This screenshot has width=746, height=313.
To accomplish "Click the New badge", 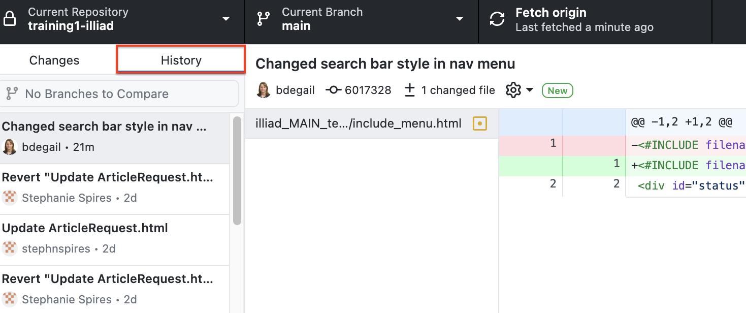I will coord(557,90).
